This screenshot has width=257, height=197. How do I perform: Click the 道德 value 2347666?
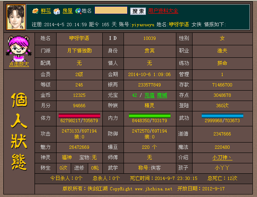point(222,134)
